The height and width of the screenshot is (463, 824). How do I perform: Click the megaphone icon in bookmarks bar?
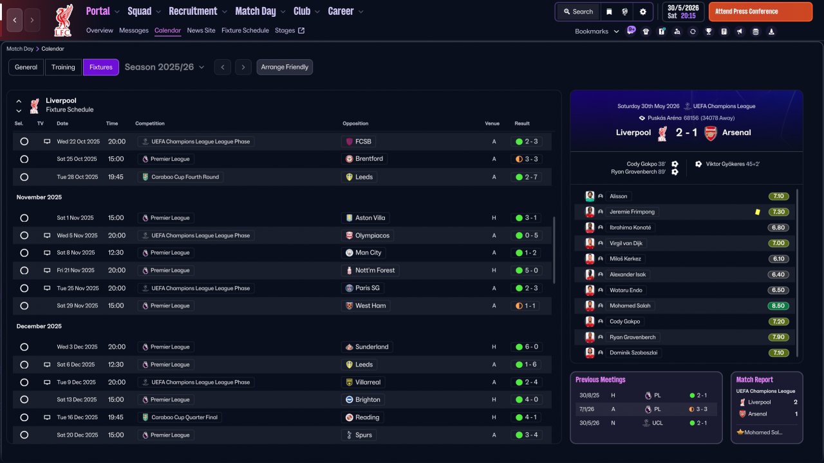[740, 32]
